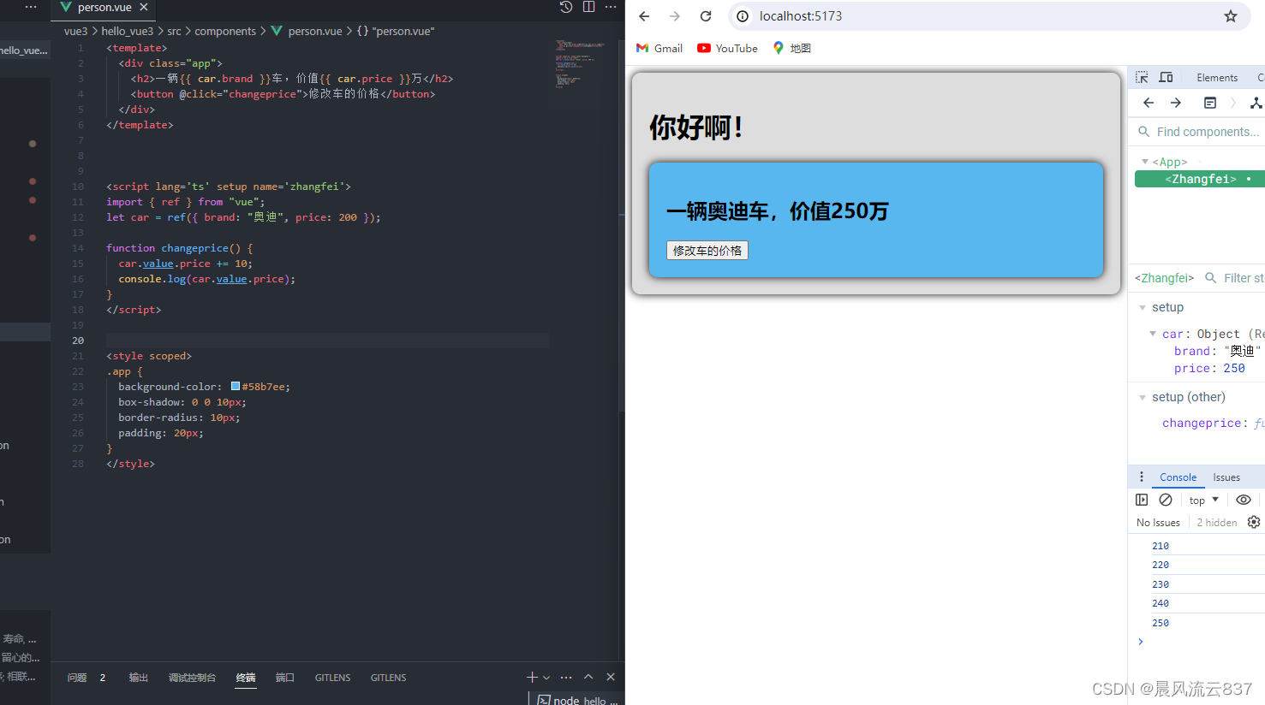Maximize the terminal panel with caret icon
Image resolution: width=1265 pixels, height=705 pixels.
(588, 677)
